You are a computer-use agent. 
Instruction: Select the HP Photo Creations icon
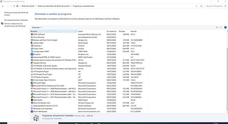32,77
